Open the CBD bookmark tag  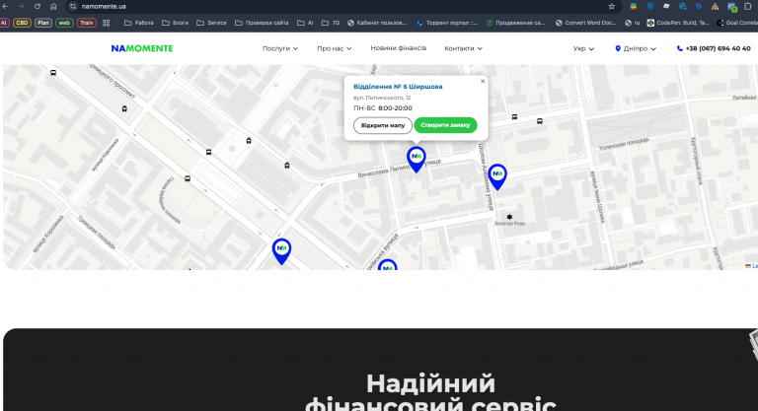[22, 23]
